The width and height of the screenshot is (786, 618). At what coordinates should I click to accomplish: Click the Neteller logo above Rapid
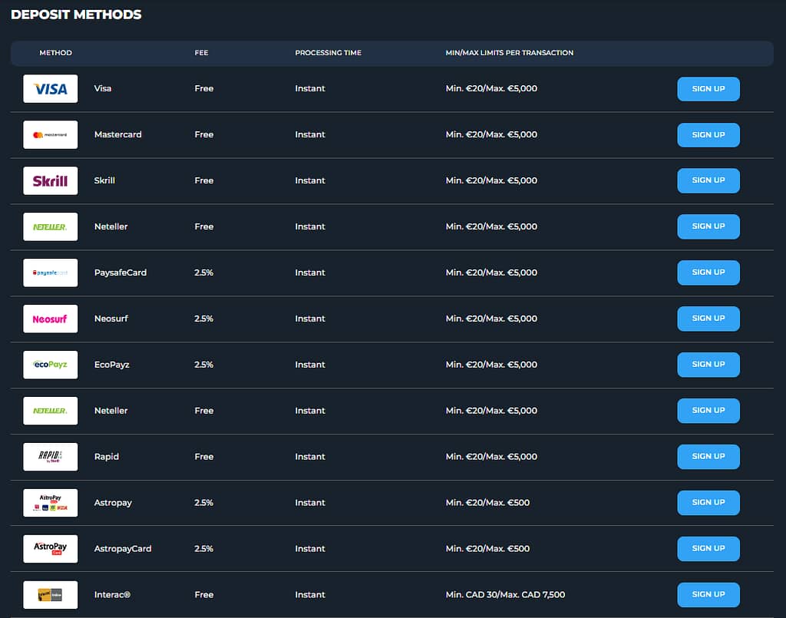click(x=50, y=411)
